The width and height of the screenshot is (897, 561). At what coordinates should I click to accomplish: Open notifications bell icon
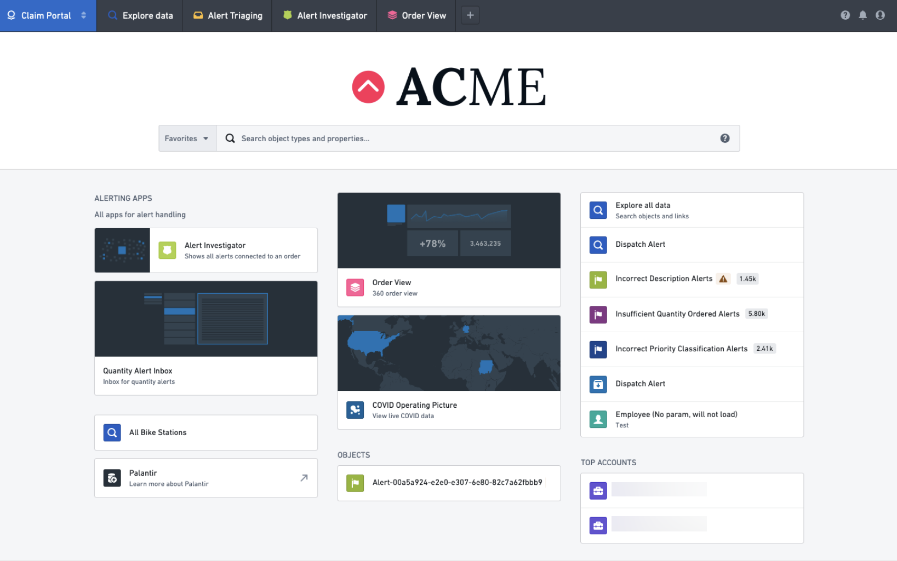tap(862, 15)
